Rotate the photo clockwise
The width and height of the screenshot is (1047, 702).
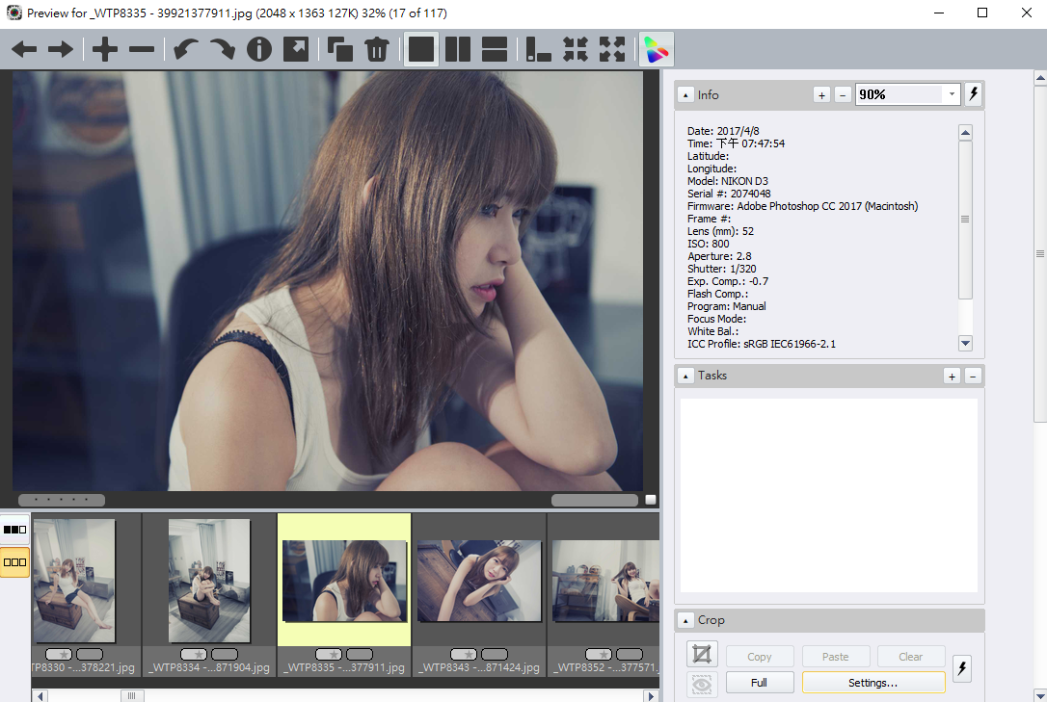[x=222, y=49]
